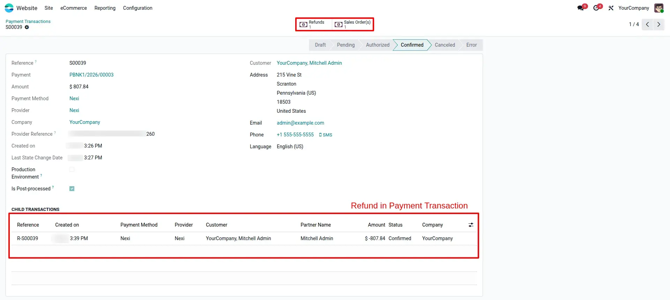670x300 pixels.
Task: Open the Reporting menu
Action: (105, 8)
